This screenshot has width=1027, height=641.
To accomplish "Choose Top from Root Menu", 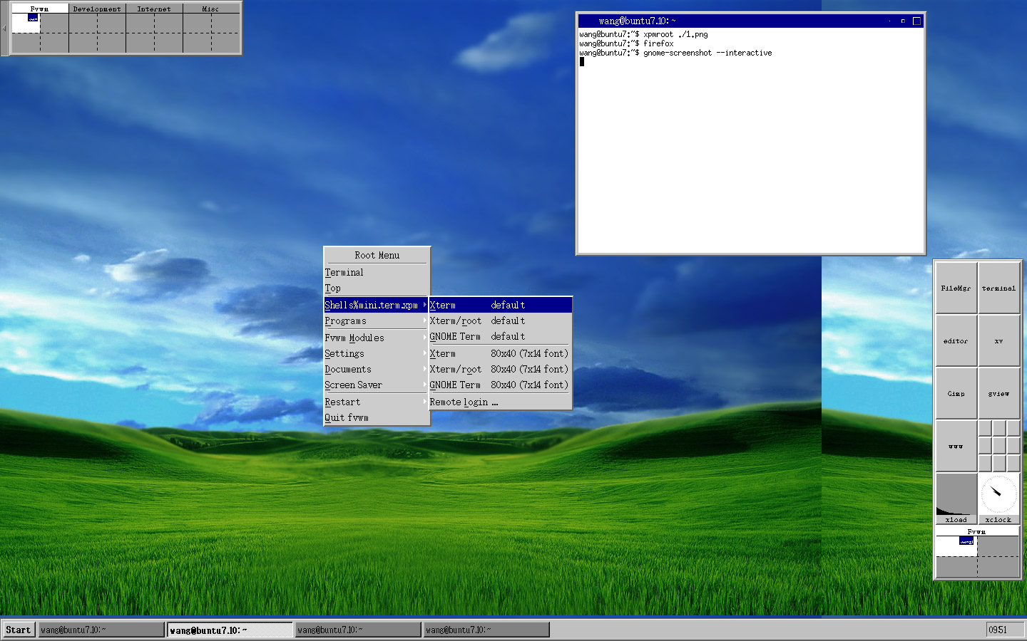I will (x=377, y=288).
